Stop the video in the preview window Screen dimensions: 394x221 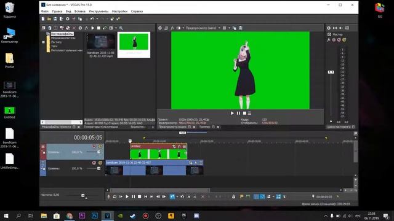[x=244, y=113]
